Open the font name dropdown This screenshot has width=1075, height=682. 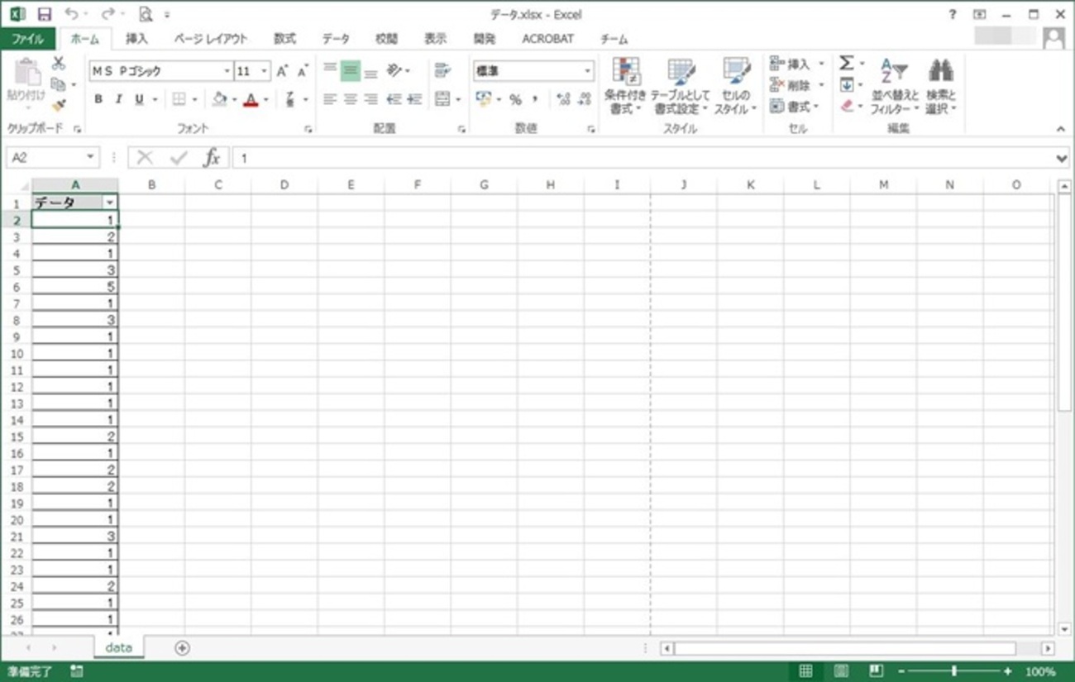coord(227,71)
